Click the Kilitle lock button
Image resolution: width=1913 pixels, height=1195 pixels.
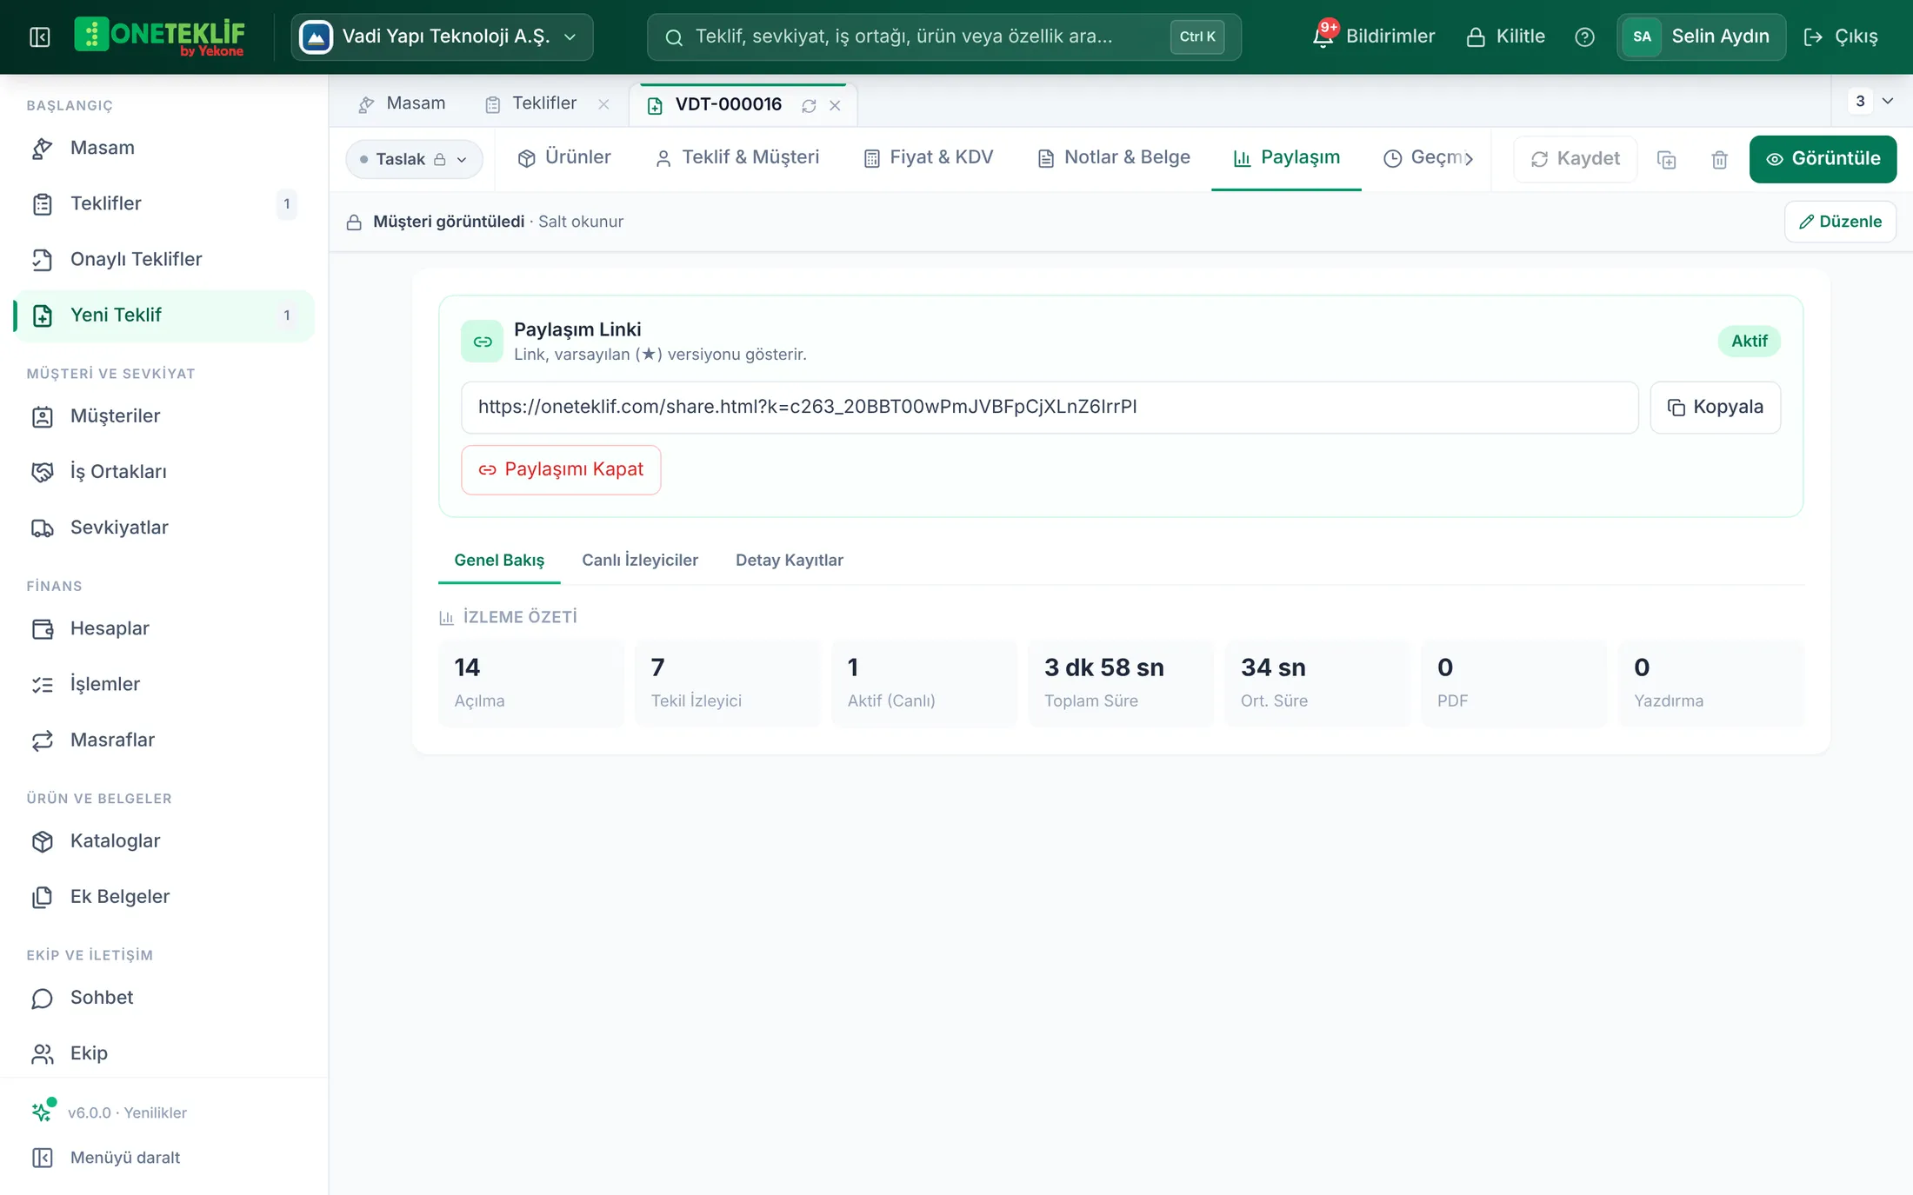pos(1505,37)
